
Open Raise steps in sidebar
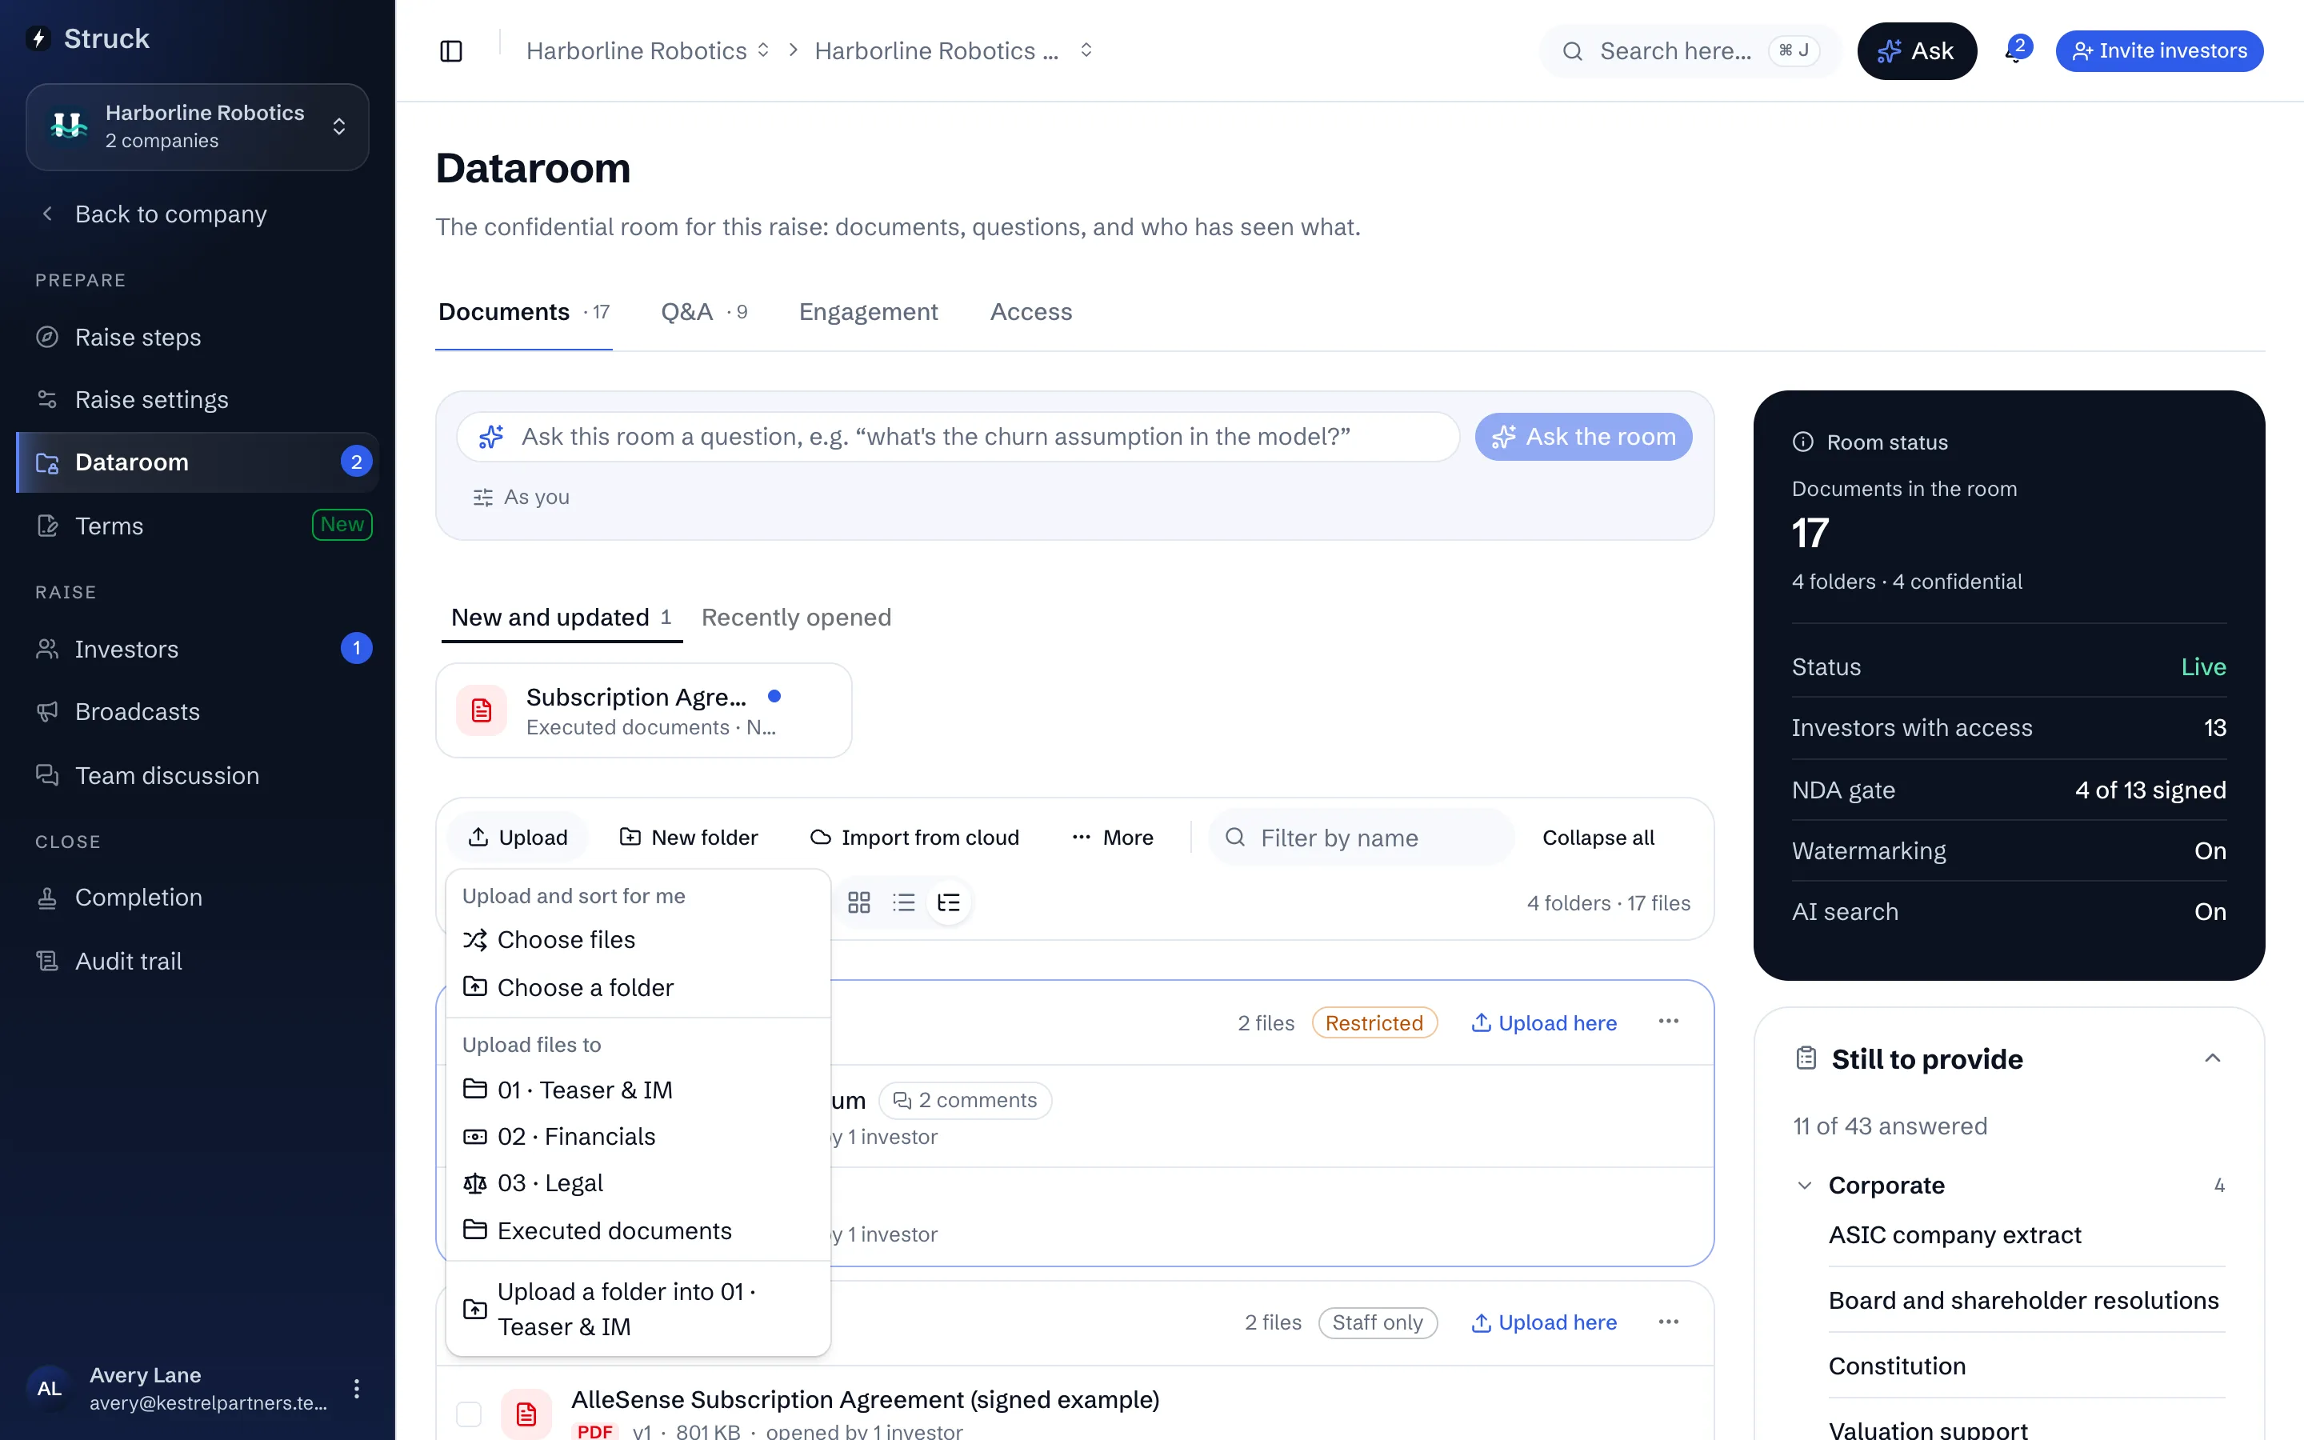pyautogui.click(x=197, y=337)
